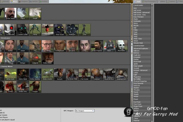Image resolution: width=183 pixels, height=122 pixels.
Task: Pick the Barnacle NPC icon
Action: pos(60,74)
